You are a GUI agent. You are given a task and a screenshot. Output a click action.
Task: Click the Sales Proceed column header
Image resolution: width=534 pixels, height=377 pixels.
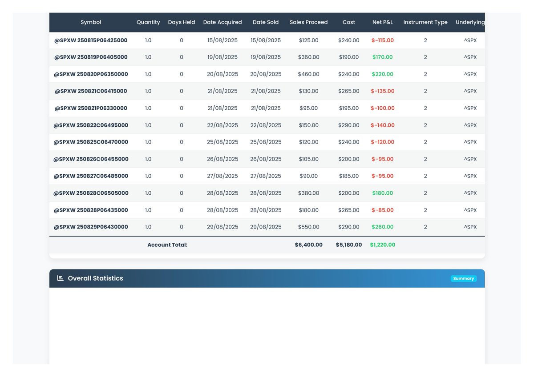coord(308,22)
